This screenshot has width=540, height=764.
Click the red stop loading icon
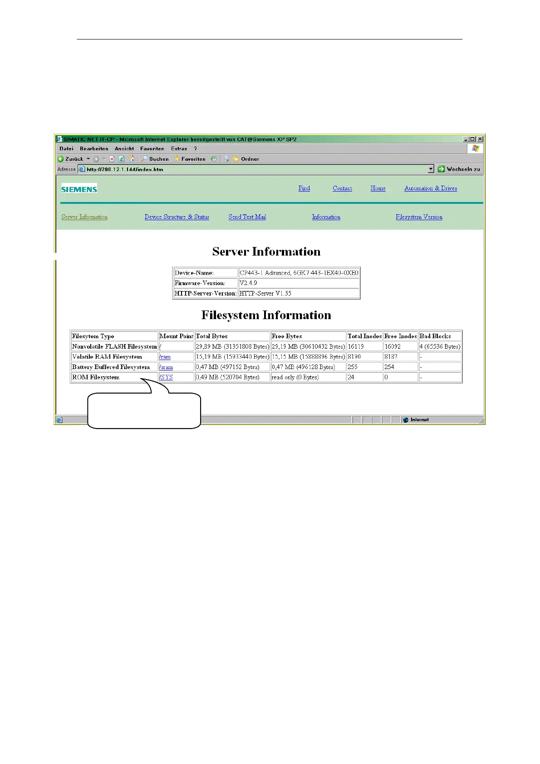click(112, 159)
